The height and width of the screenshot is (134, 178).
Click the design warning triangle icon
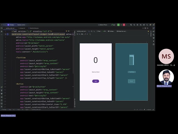pyautogui.click(x=148, y=31)
